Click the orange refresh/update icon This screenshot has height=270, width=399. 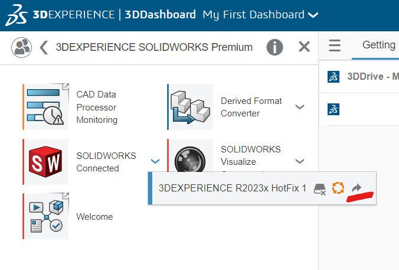point(338,188)
